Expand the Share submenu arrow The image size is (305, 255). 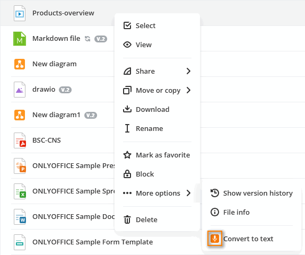[x=188, y=71]
